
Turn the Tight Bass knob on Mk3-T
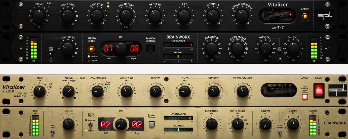(67, 16)
